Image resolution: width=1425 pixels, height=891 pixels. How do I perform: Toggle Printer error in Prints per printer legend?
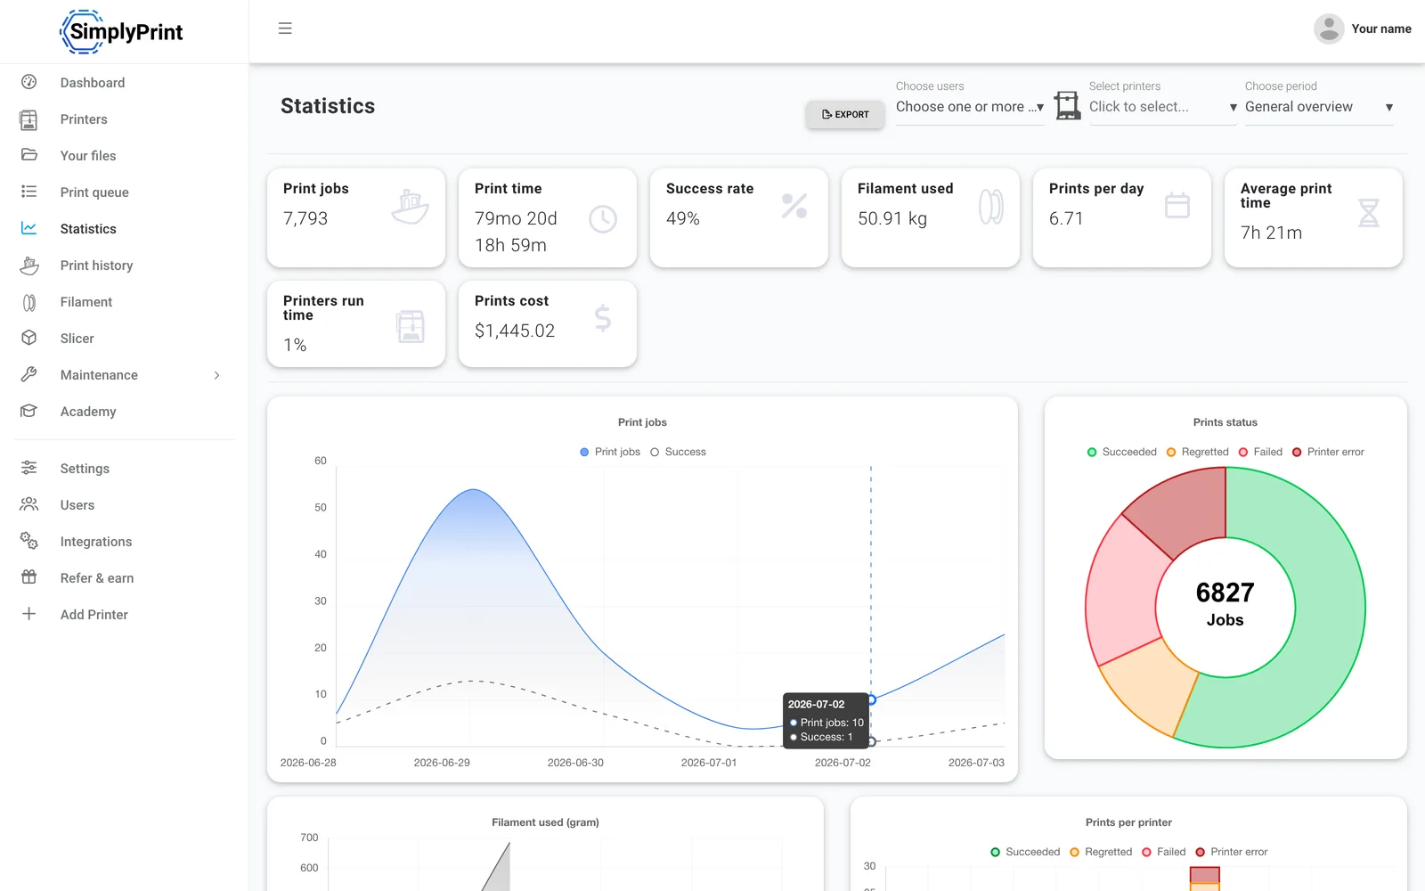1232,852
